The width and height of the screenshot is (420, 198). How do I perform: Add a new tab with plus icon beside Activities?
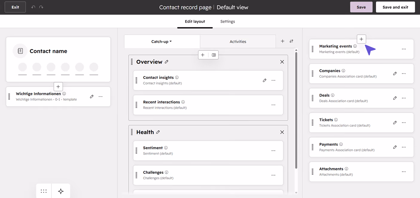click(282, 41)
